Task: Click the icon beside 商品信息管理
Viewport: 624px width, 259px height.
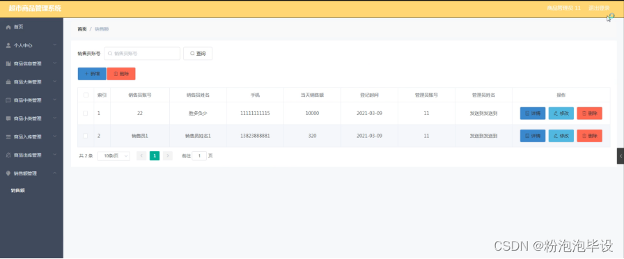Action: click(x=8, y=63)
